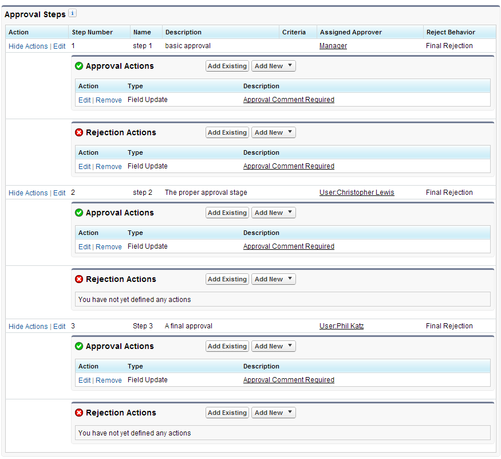Viewport: 501px width, 459px height.
Task: Remove the field update from step 1 Rejection Actions
Action: [109, 167]
